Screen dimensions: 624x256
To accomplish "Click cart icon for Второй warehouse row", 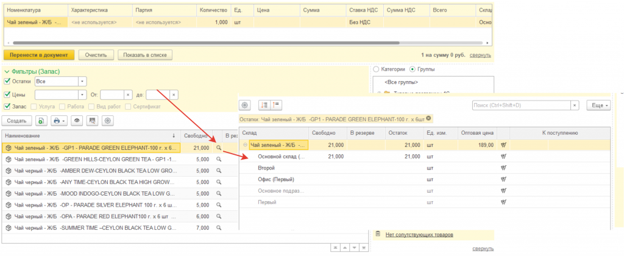I will coord(503,168).
